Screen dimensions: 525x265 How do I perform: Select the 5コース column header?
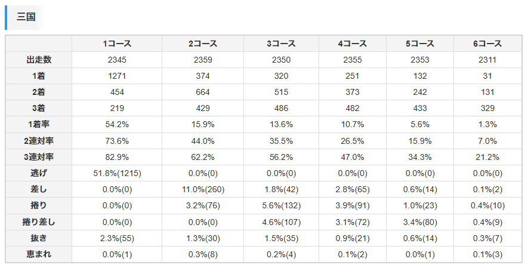[420, 44]
